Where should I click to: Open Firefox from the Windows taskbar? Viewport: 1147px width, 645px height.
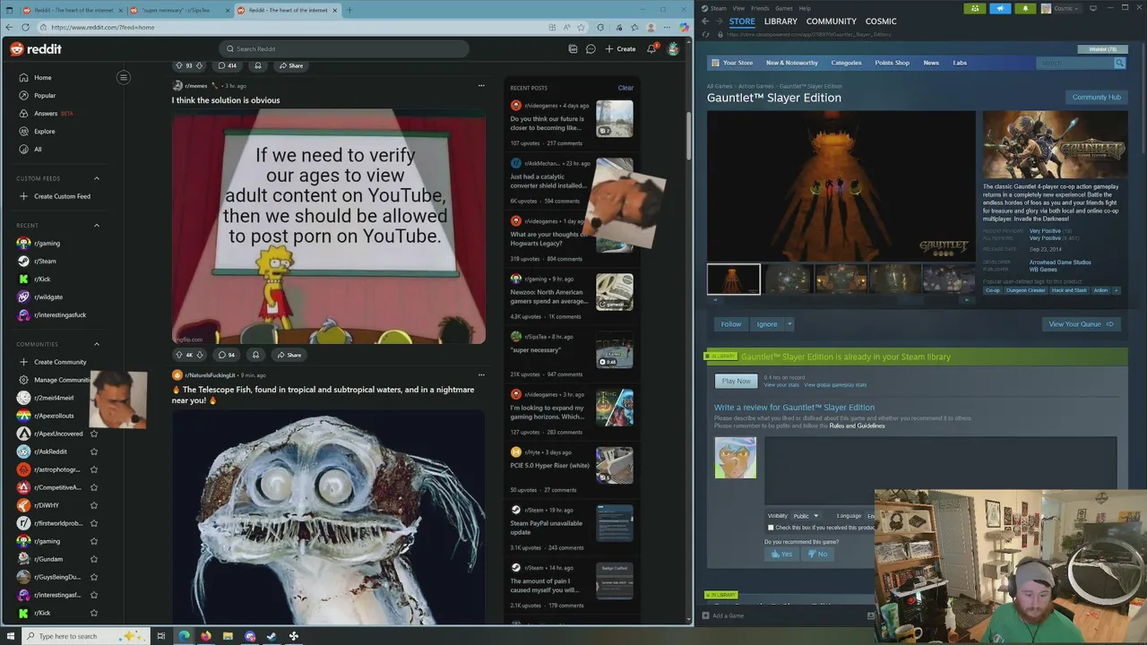pyautogui.click(x=206, y=636)
